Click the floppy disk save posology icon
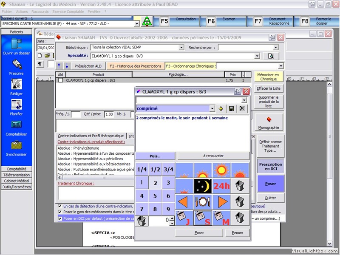Image resolution: width=340 pixels, height=255 pixels. pyautogui.click(x=231, y=109)
